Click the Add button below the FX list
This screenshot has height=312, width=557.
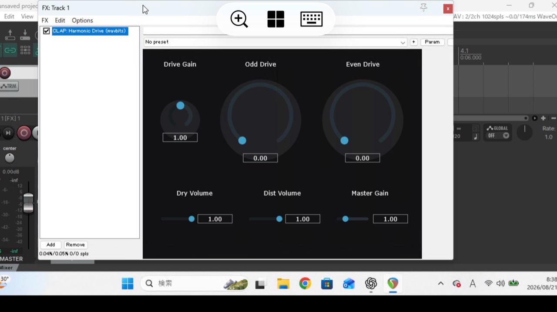pos(51,245)
